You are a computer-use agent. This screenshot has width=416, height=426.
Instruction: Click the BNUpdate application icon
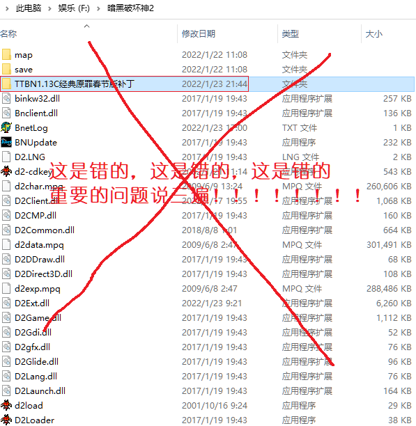[x=6, y=143]
